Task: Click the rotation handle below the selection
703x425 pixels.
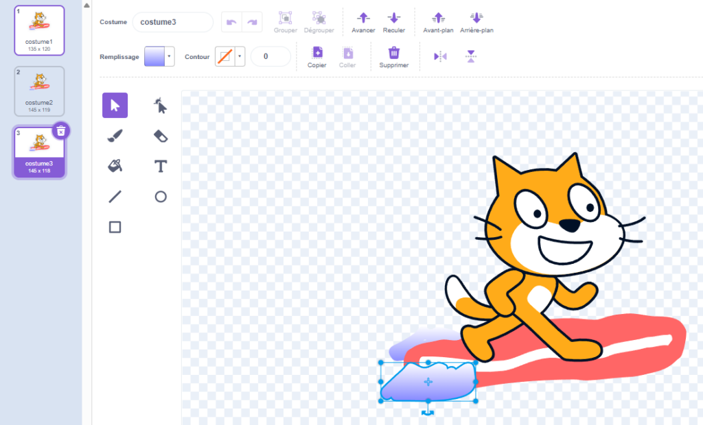Action: [428, 412]
